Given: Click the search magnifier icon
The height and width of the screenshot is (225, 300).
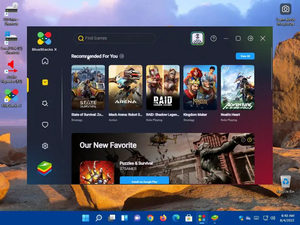Looking at the screenshot, I should pyautogui.click(x=81, y=38).
